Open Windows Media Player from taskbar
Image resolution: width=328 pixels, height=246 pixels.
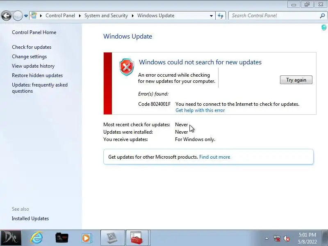coord(87,238)
